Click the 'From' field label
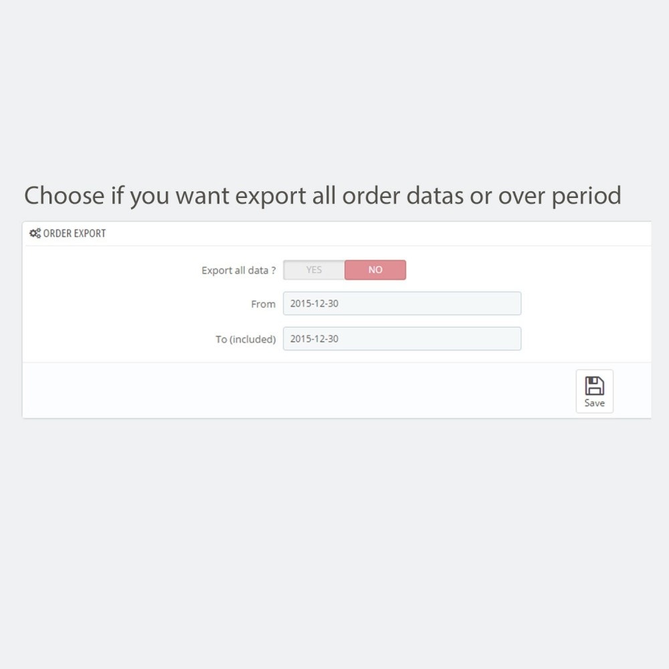 pos(263,304)
